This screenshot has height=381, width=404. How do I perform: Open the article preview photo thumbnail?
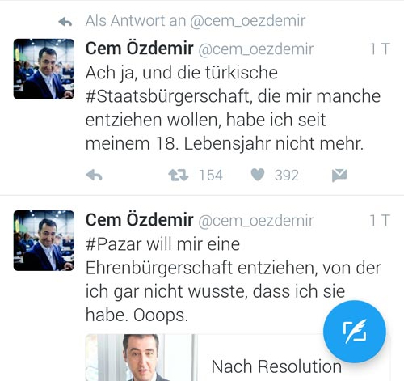139,358
